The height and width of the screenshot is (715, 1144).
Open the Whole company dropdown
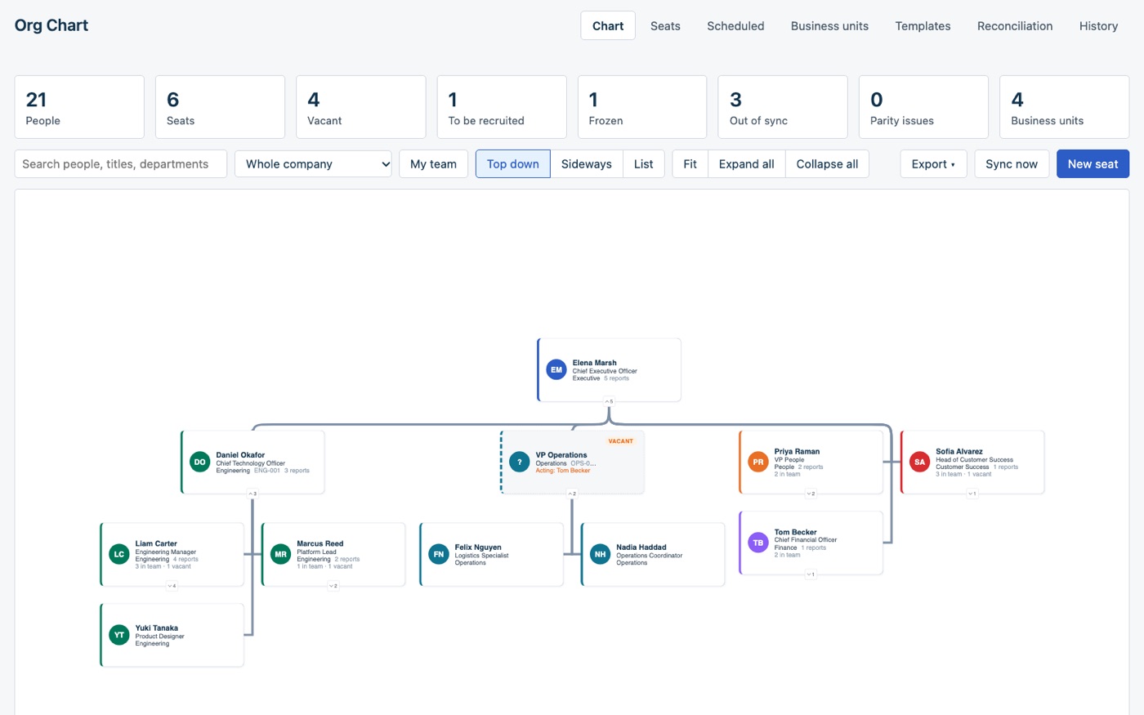[x=313, y=163]
